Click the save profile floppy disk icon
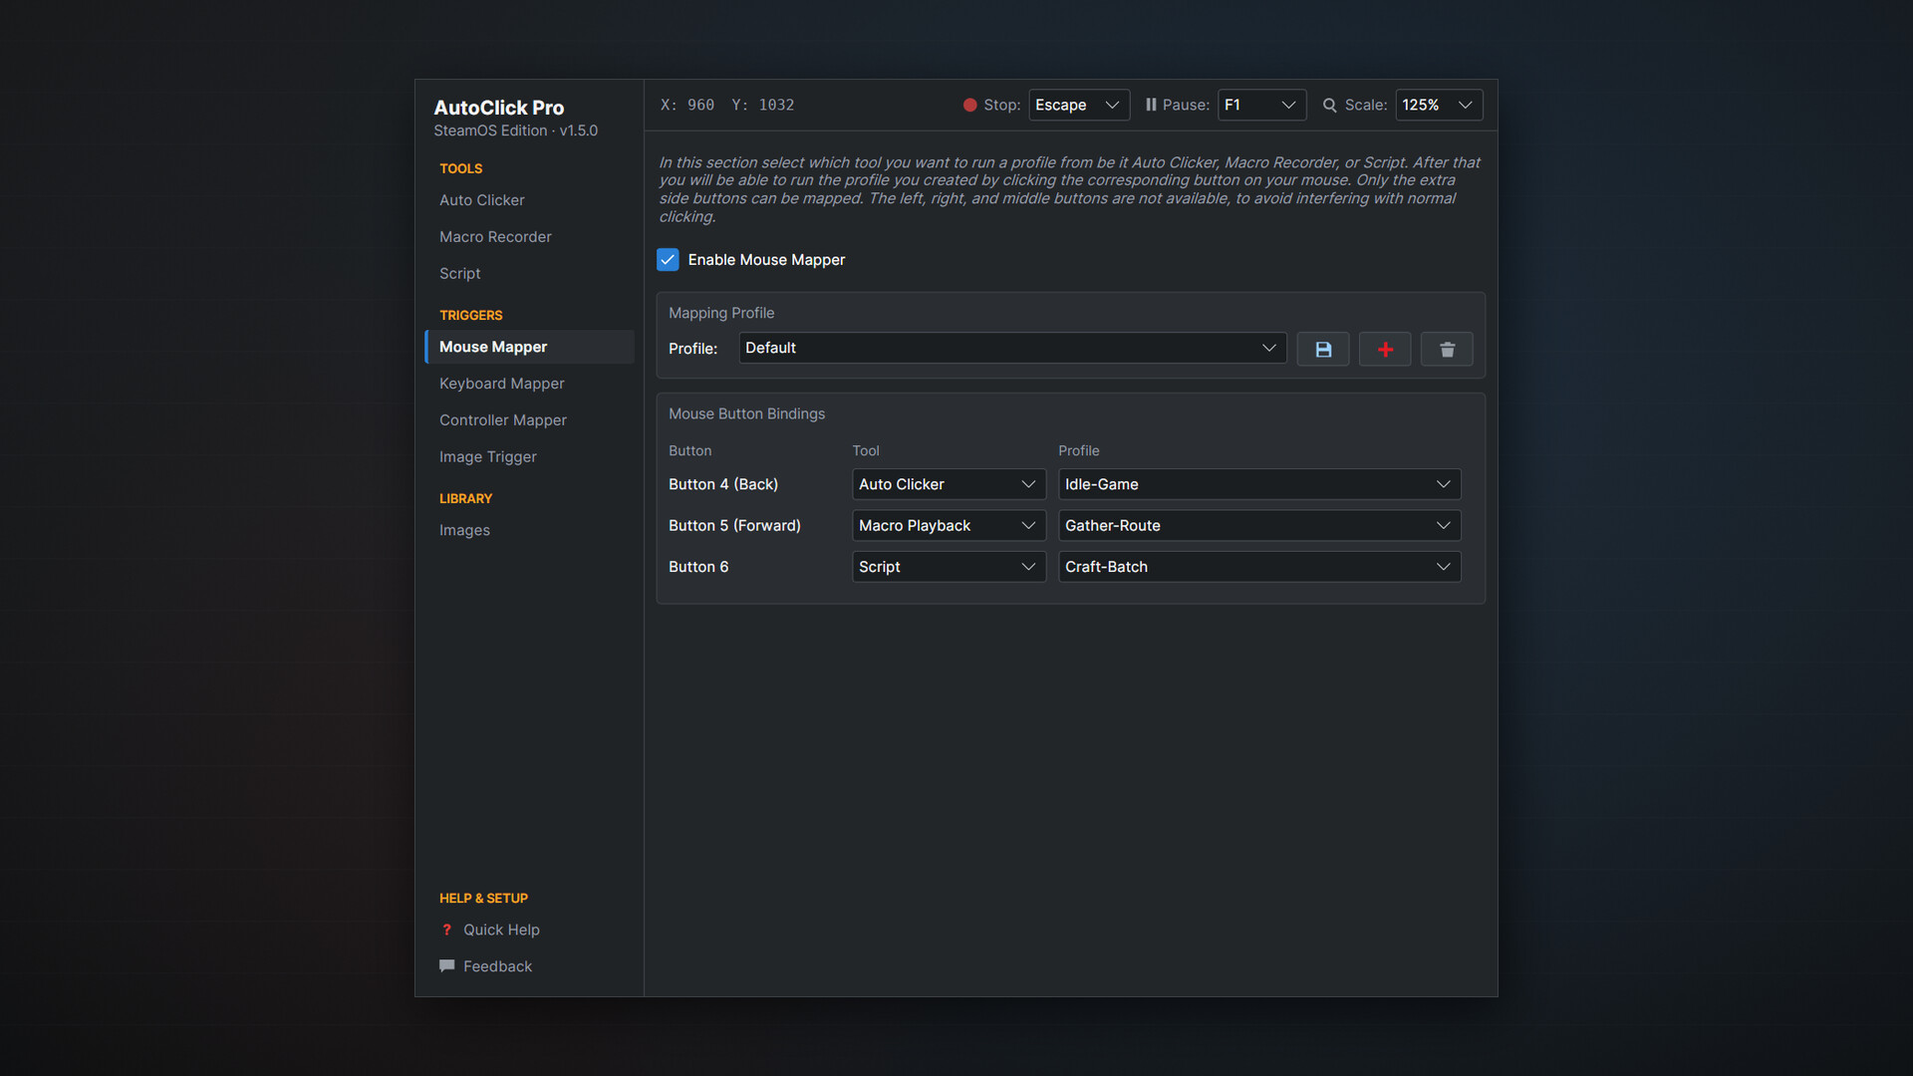Image resolution: width=1913 pixels, height=1076 pixels. point(1322,350)
